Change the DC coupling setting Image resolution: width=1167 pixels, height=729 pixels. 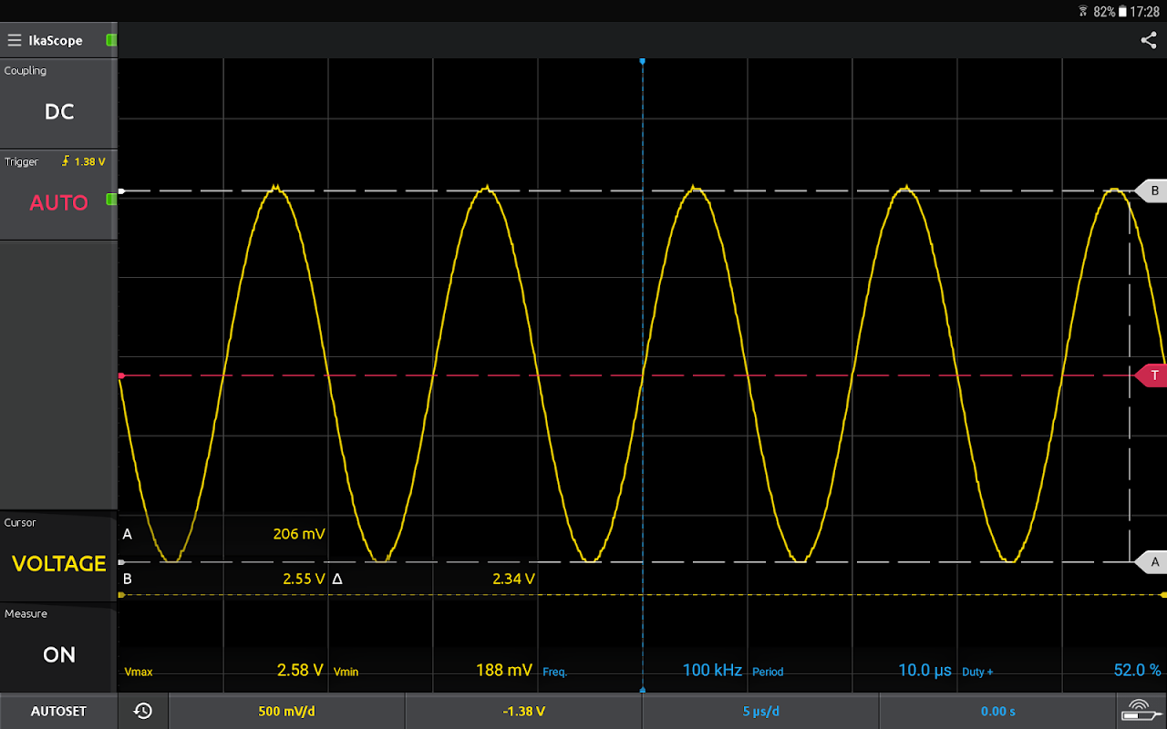(x=59, y=104)
